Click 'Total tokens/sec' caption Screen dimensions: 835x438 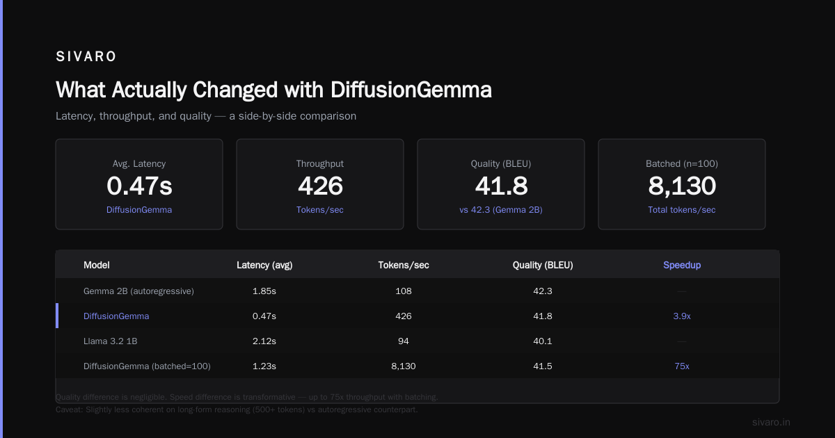coord(682,210)
